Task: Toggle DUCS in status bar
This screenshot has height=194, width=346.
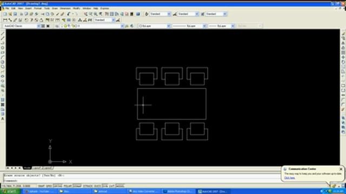Action: 97,186
